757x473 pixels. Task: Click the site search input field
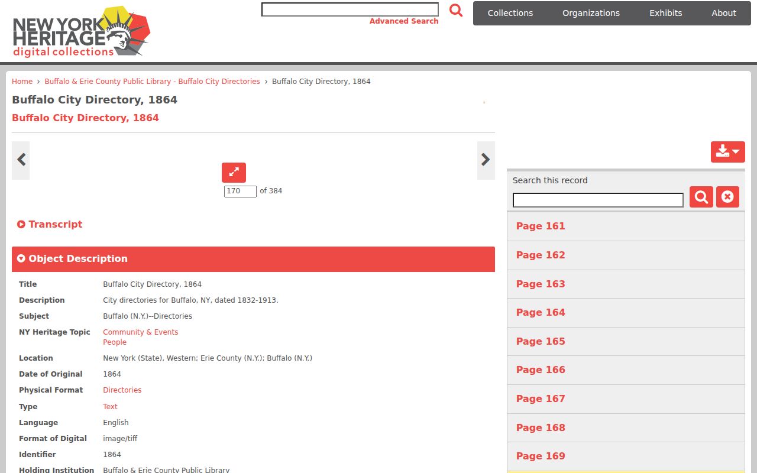point(350,9)
